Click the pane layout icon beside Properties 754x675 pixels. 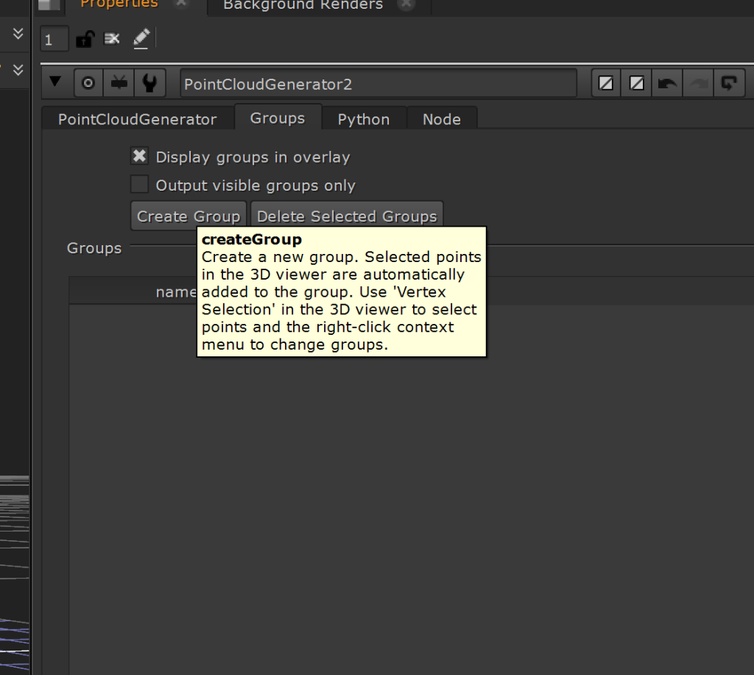pos(49,5)
